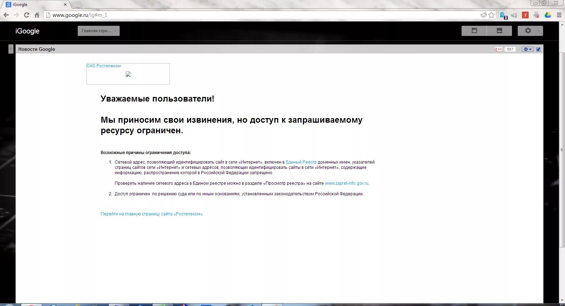Click the change theme picture icon button
Viewport: 565px width, 306px height.
click(x=499, y=31)
